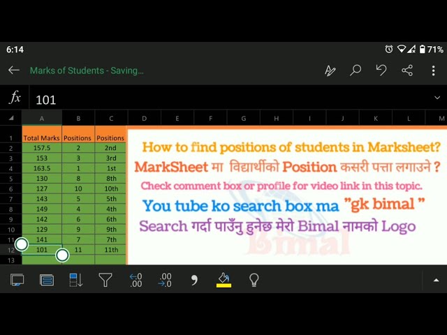Select cell with 8th
Screen dimensions: 447x335
tap(110, 179)
